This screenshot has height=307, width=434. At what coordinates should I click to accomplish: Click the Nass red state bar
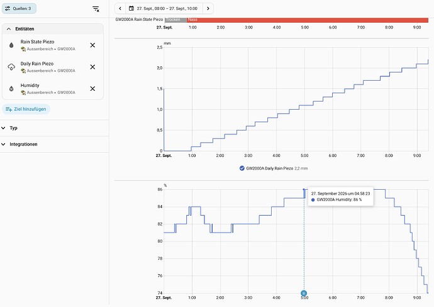click(x=308, y=20)
